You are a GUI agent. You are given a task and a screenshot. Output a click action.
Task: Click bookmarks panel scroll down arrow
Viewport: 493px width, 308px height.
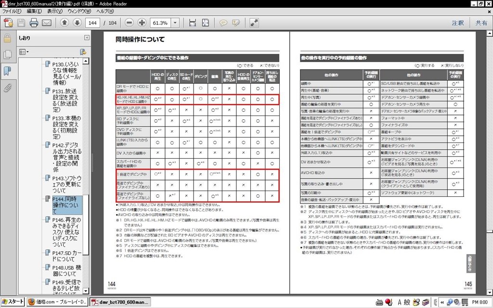86,291
